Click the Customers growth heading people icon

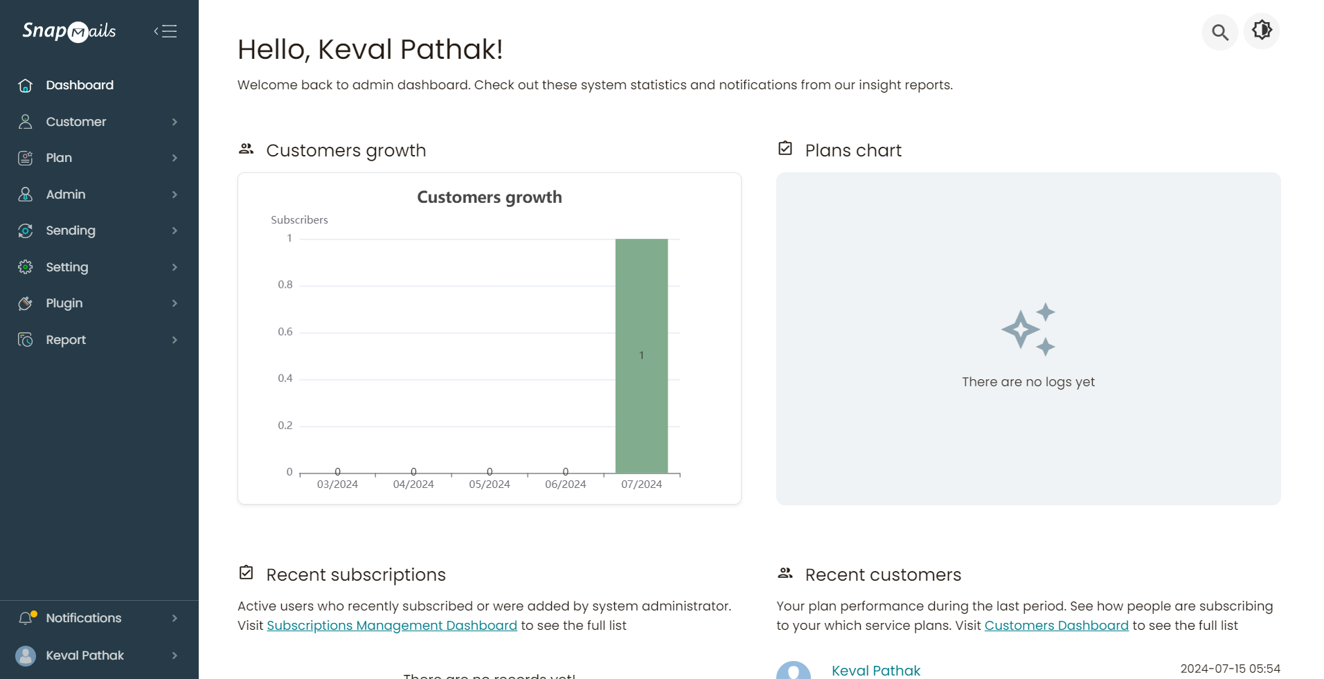point(246,149)
